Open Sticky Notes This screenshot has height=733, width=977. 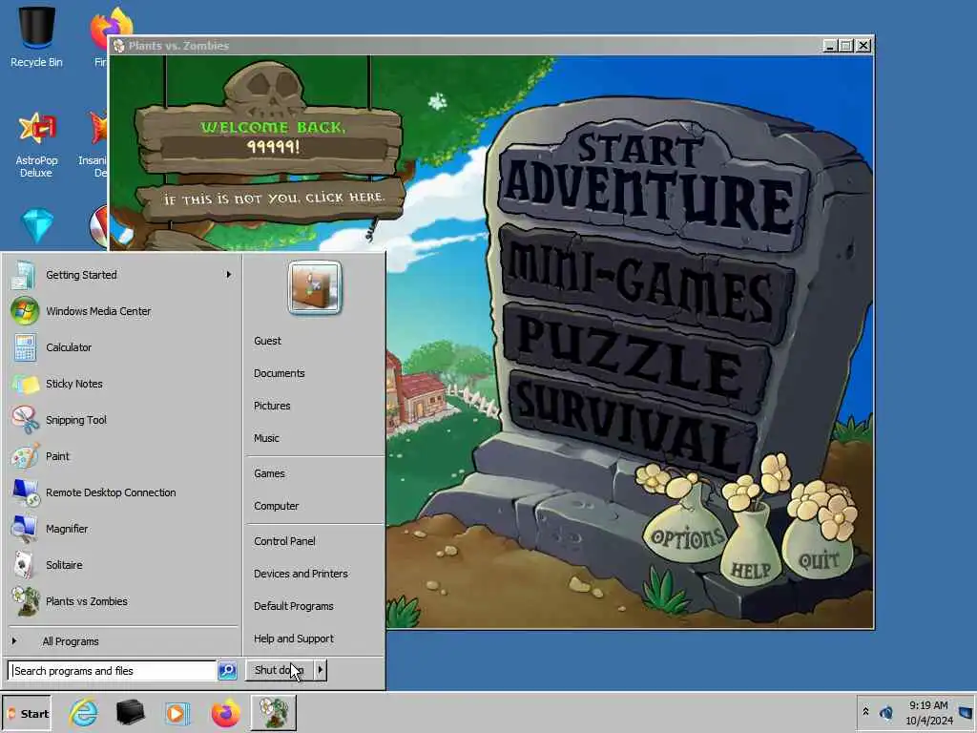pyautogui.click(x=122, y=384)
